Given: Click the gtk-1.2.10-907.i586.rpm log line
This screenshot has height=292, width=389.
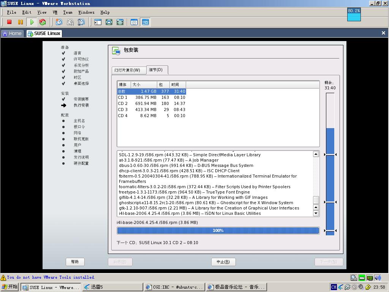Looking at the screenshot, I should pyautogui.click(x=209, y=208).
